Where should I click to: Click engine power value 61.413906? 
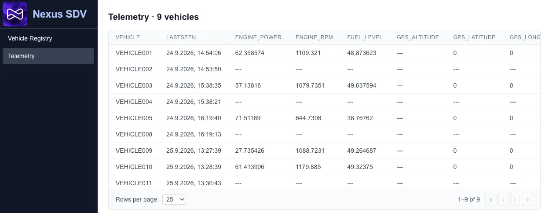[250, 167]
